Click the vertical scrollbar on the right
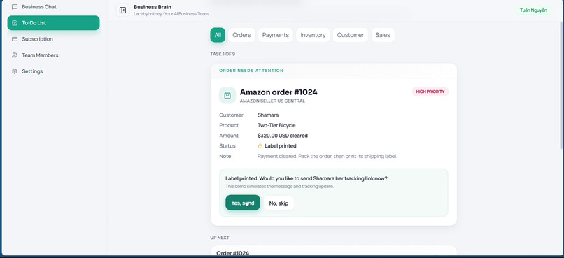Viewport: 564px width, 258px height. click(x=562, y=86)
